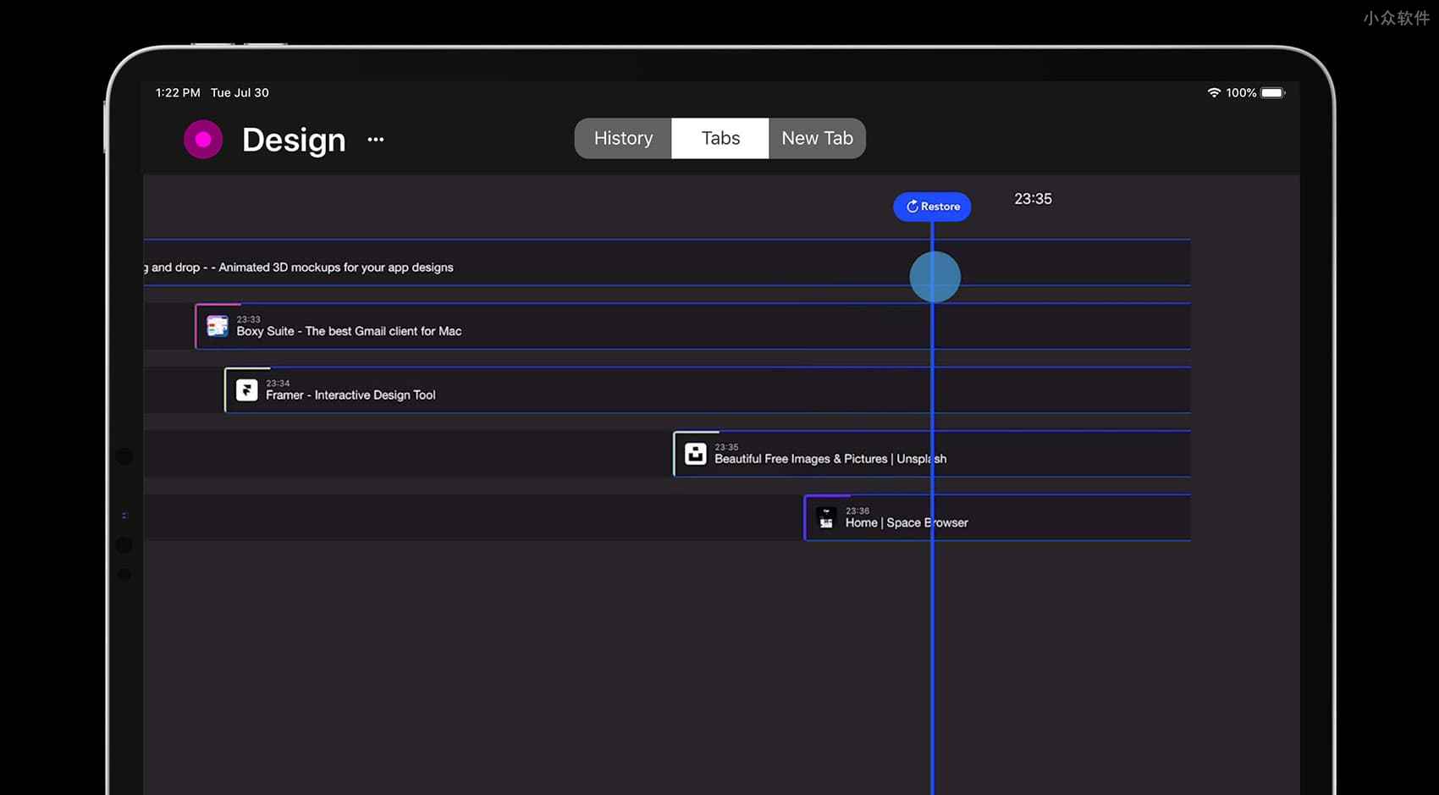This screenshot has width=1439, height=795.
Task: Open Boxy Suite Gmail client tab row
Action: (x=692, y=326)
